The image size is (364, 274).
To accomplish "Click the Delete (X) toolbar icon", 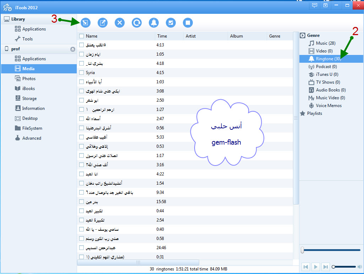I will [120, 23].
